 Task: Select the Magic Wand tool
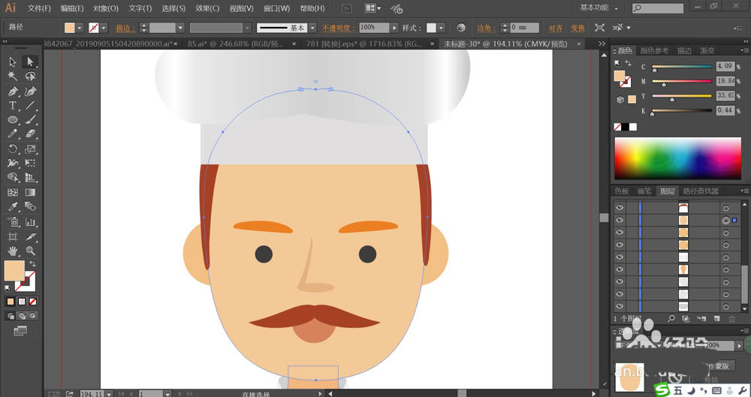click(13, 77)
